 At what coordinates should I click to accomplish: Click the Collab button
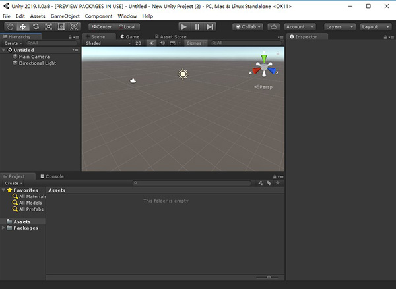(x=247, y=26)
